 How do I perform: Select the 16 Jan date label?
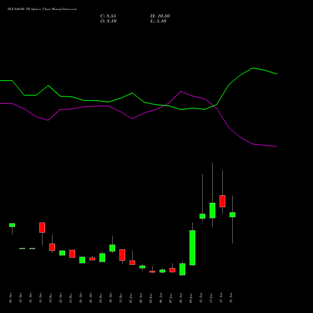pos(231,298)
